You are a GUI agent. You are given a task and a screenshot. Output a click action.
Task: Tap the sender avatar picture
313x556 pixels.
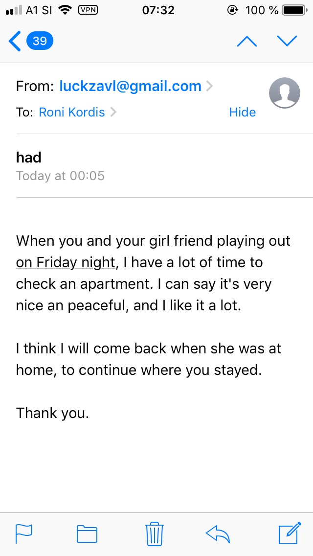pyautogui.click(x=285, y=93)
